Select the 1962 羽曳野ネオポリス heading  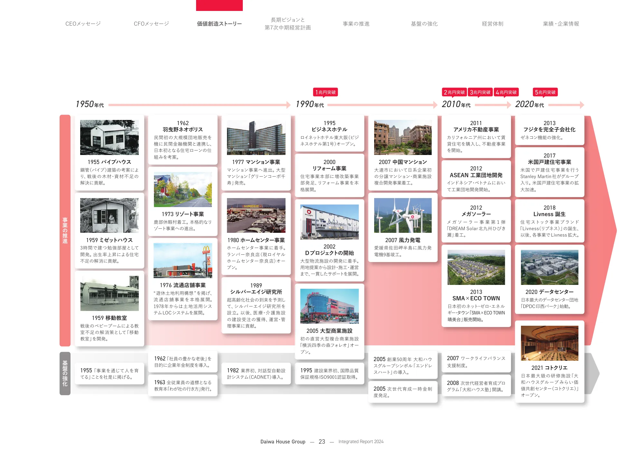183,126
